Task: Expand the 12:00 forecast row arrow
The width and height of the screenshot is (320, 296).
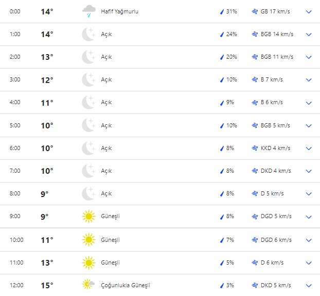Action: 309,285
